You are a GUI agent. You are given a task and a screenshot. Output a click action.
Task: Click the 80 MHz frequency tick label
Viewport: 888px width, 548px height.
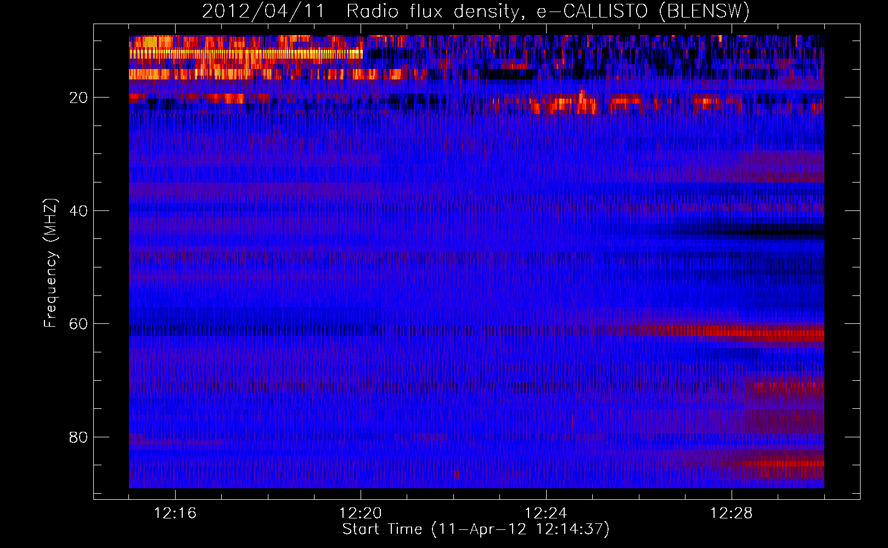click(x=79, y=437)
